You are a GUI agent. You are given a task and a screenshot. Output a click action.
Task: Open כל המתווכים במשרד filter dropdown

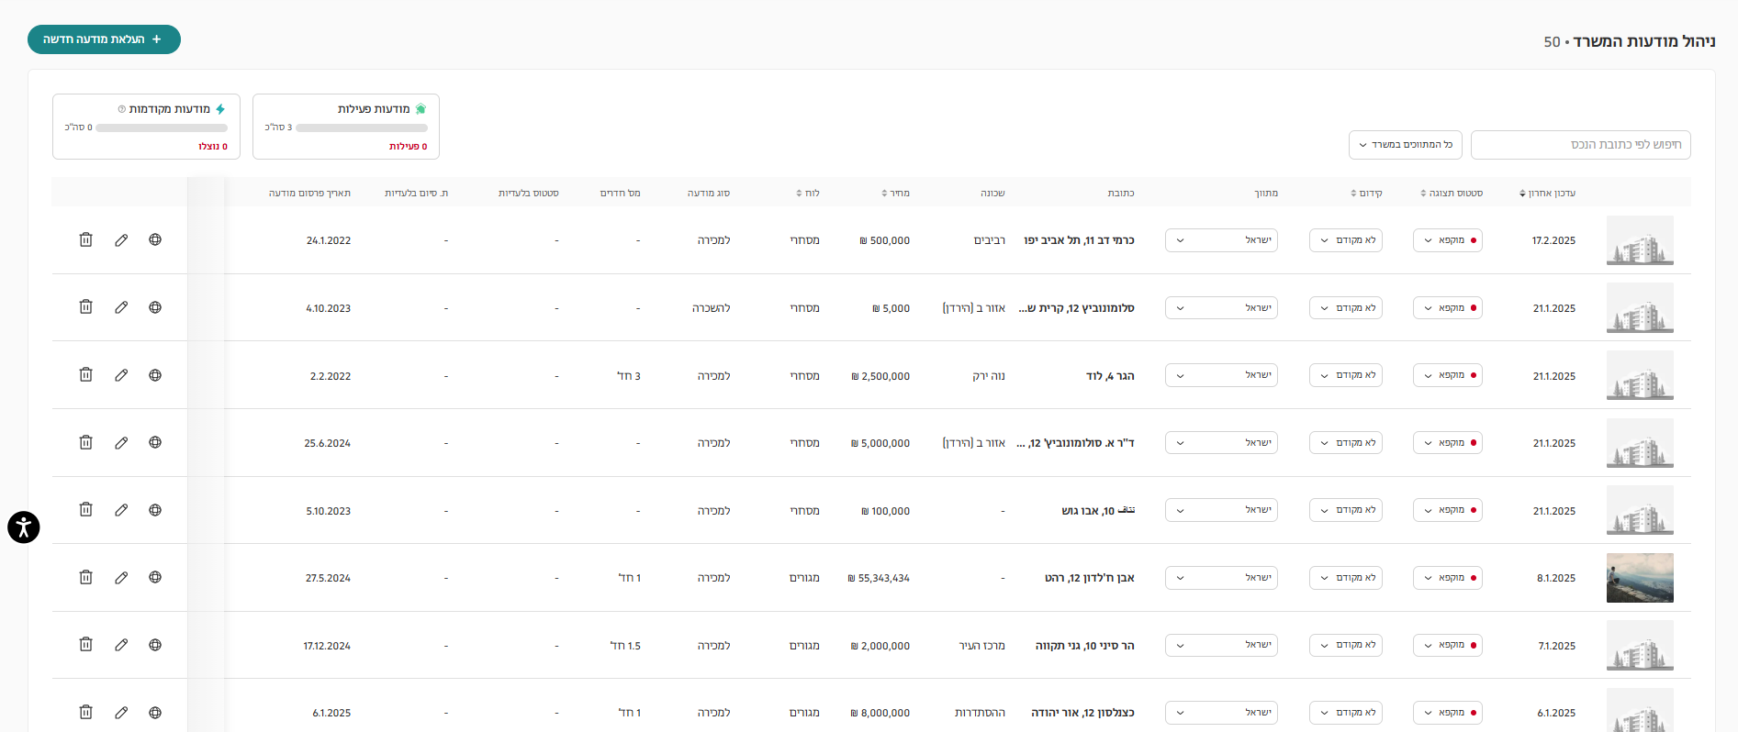pos(1405,145)
